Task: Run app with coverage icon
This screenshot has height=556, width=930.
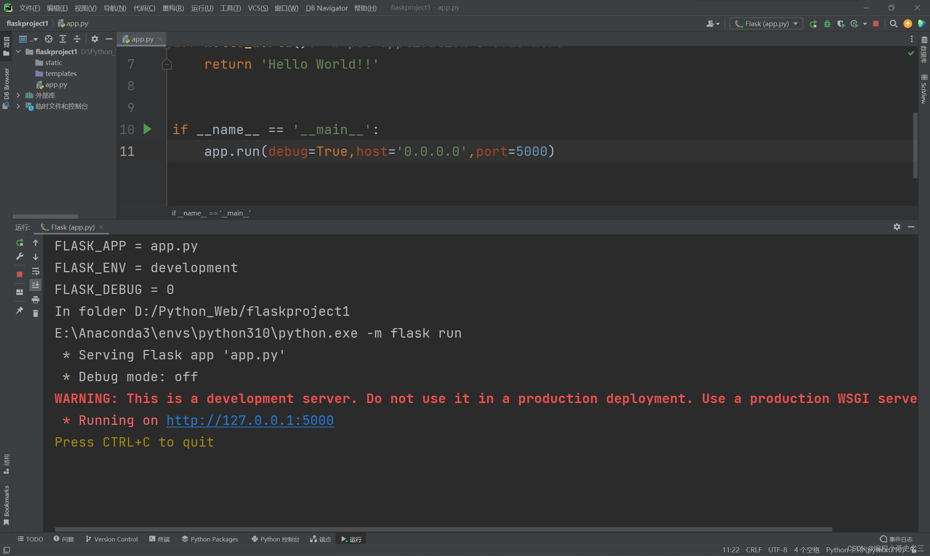Action: pos(841,23)
